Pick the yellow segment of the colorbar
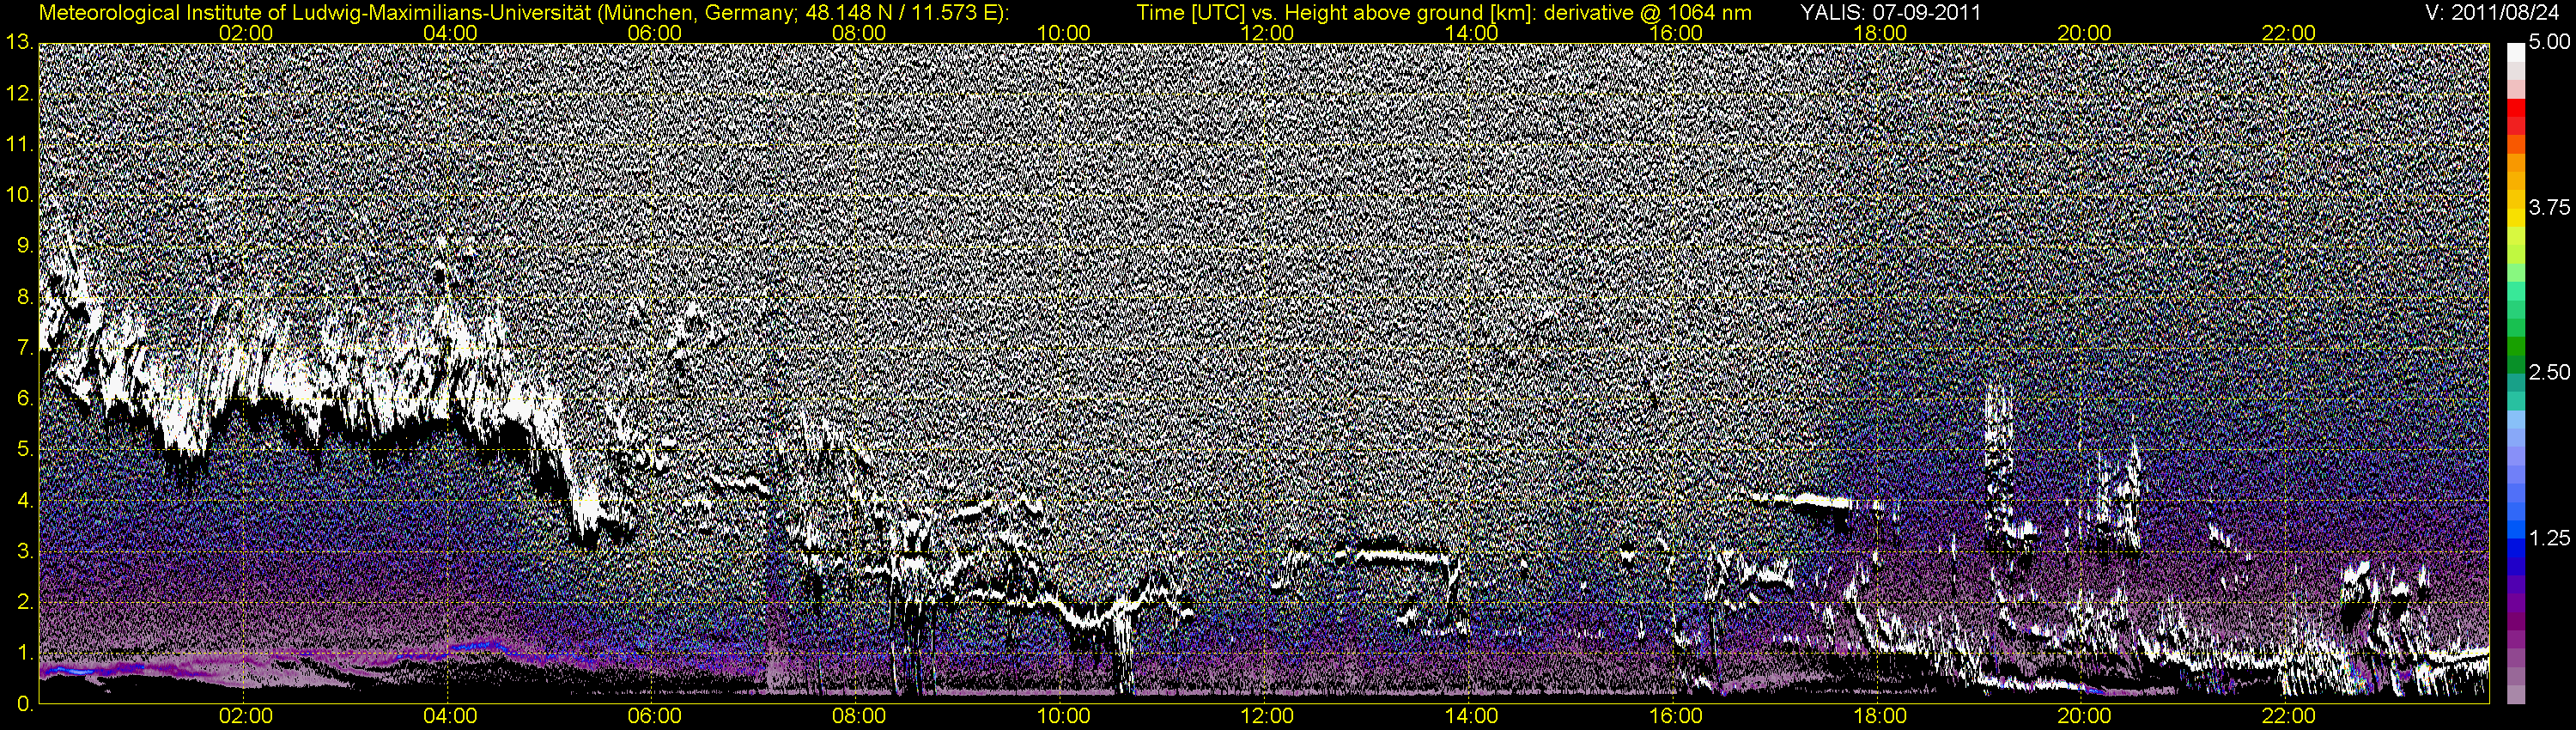This screenshot has height=730, width=2576. [2516, 218]
